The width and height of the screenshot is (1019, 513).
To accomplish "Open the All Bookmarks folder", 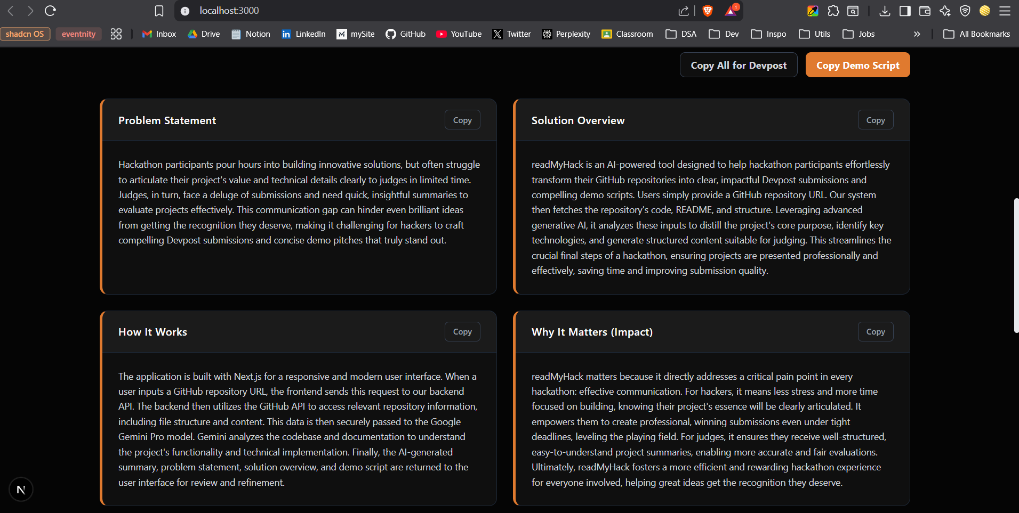I will 977,34.
